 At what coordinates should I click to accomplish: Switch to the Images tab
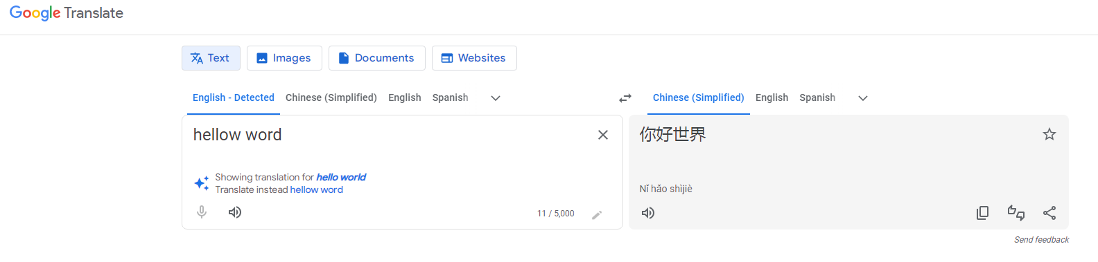point(284,58)
